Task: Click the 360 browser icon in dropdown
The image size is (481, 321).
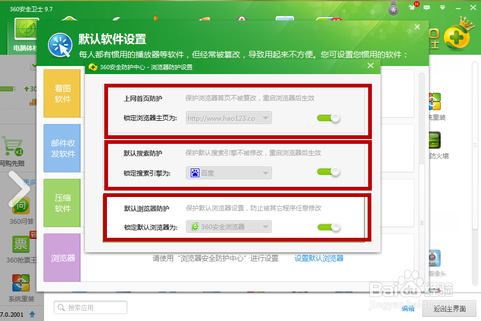Action: [195, 227]
